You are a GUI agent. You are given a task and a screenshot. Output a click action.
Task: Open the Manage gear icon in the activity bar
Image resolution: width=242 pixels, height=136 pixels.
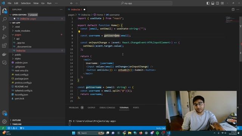click(4, 122)
